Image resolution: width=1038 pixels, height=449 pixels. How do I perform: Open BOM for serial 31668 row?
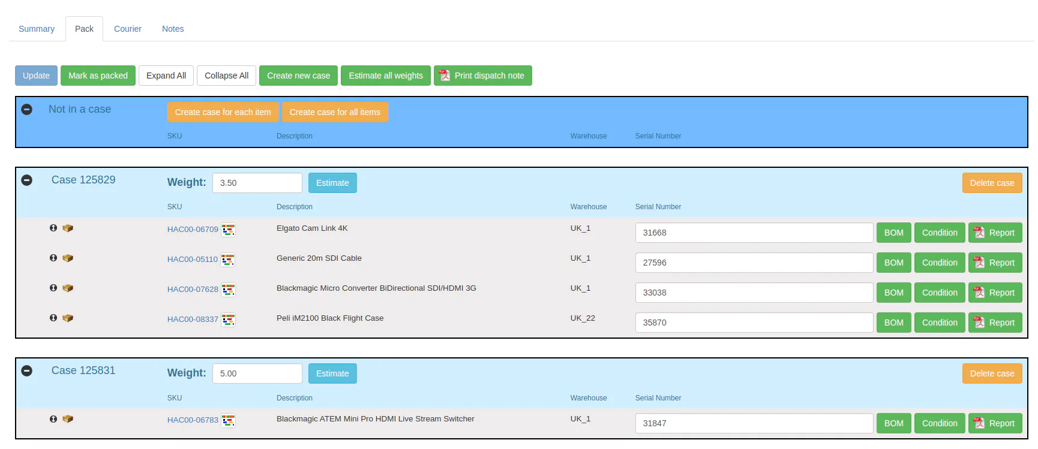(x=894, y=233)
